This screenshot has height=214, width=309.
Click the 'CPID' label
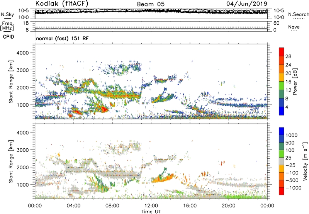[8, 37]
